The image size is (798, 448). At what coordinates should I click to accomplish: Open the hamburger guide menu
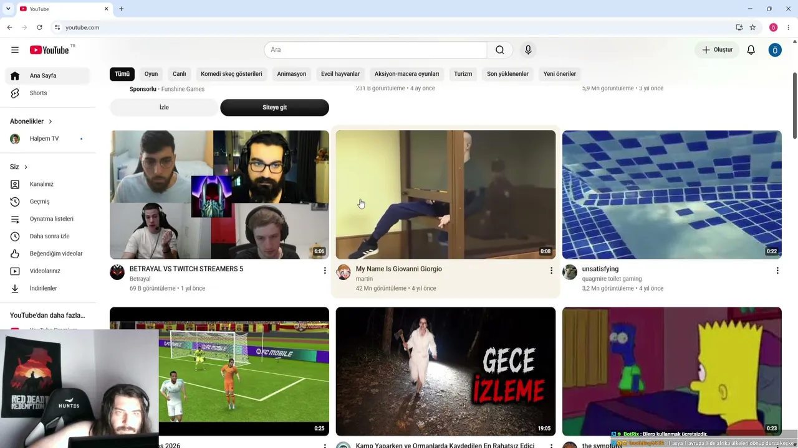tap(15, 50)
